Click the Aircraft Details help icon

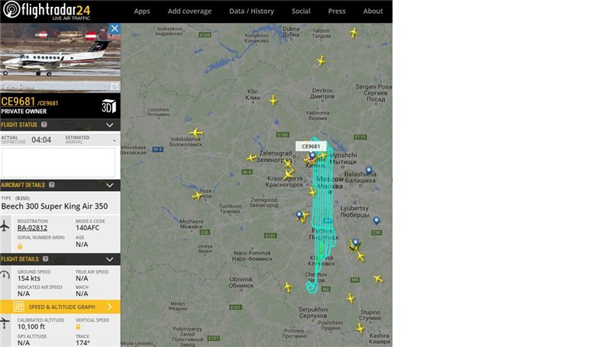[52, 185]
